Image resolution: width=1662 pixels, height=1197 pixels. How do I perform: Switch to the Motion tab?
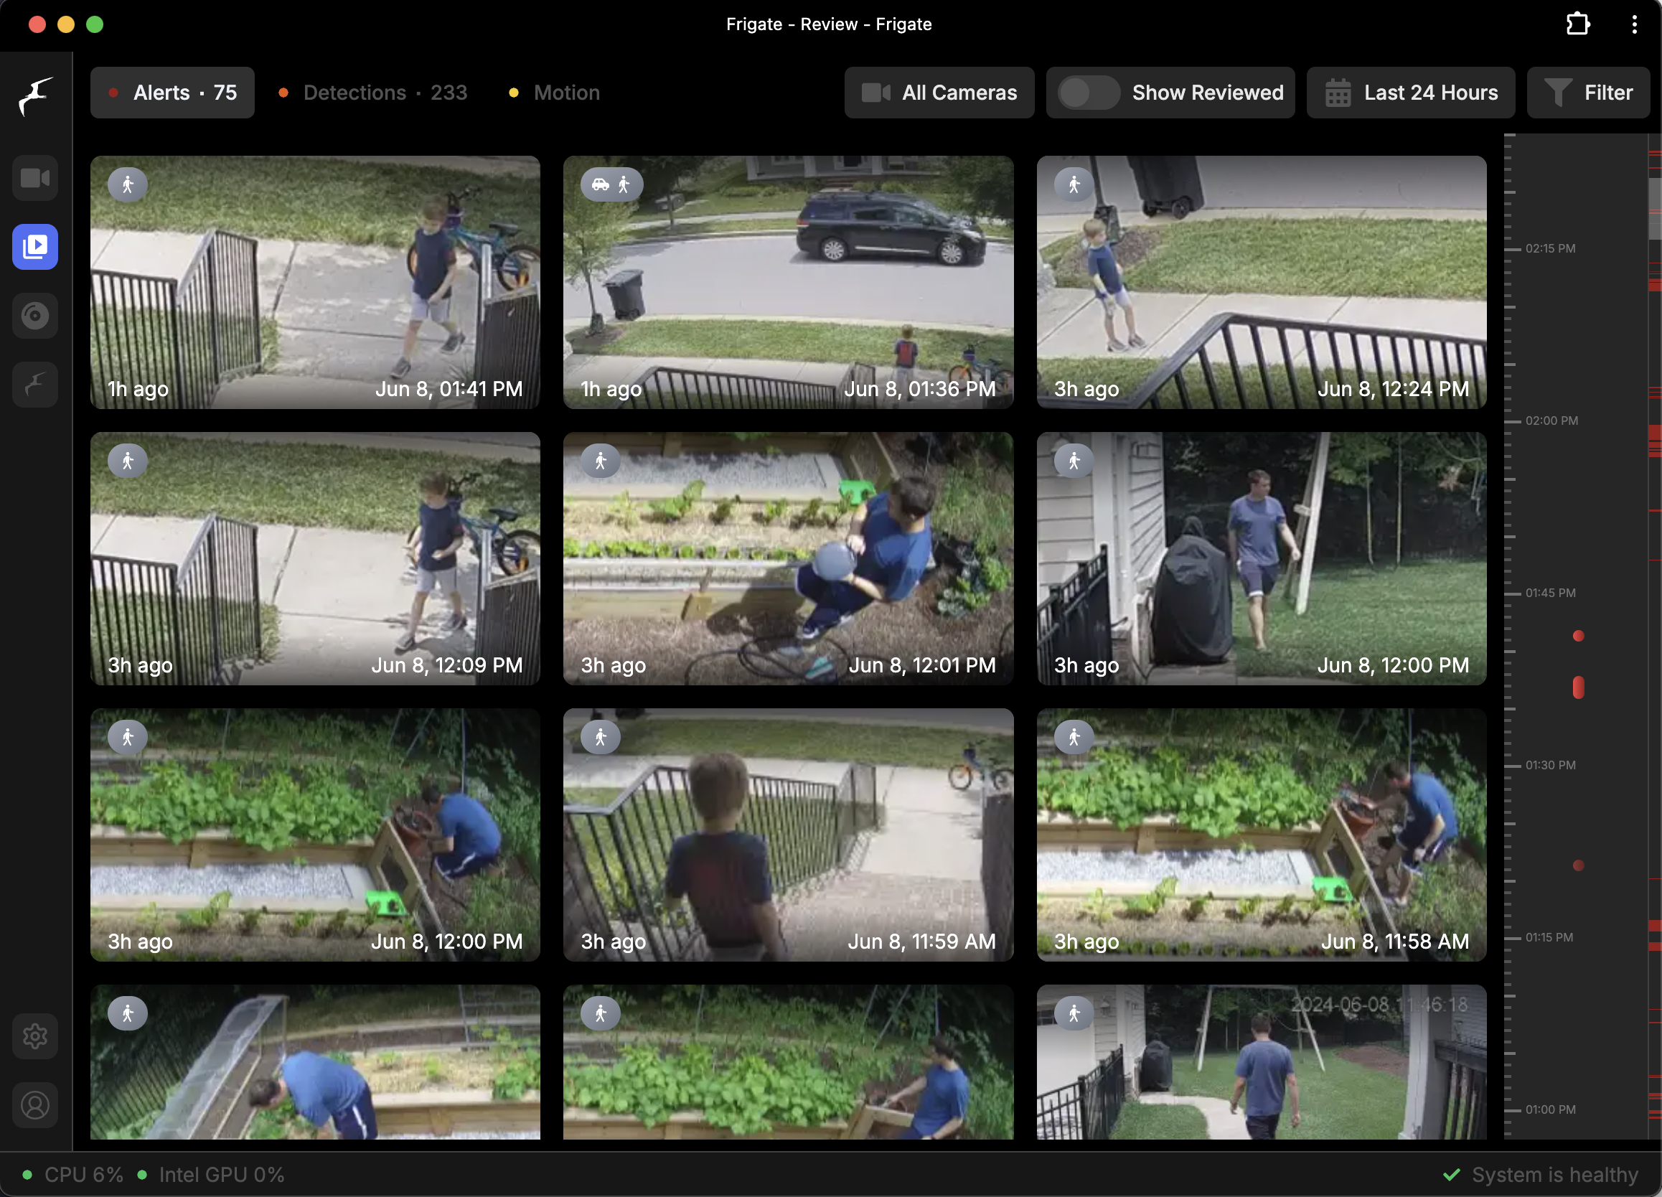(555, 93)
